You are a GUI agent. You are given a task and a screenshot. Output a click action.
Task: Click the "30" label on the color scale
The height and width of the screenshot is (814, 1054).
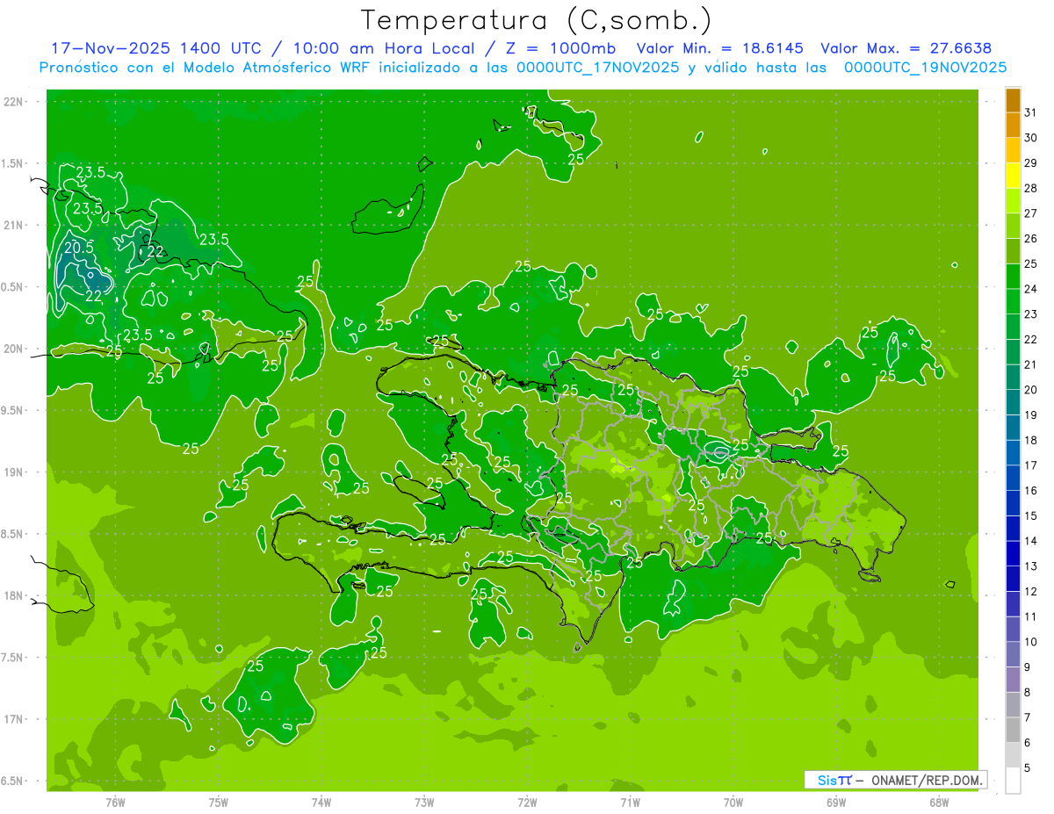click(x=1031, y=138)
